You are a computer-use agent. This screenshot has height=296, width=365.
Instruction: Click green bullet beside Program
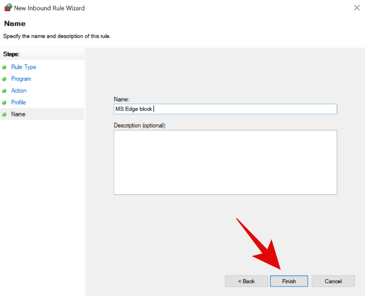click(x=4, y=79)
